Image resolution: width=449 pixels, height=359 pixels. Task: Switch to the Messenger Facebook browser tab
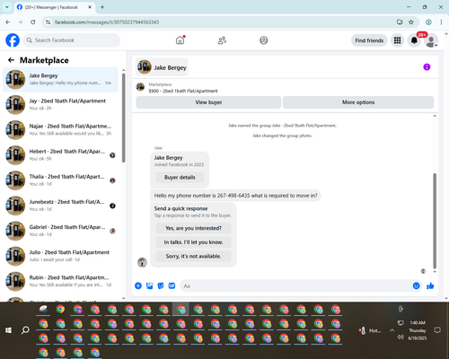55,7
